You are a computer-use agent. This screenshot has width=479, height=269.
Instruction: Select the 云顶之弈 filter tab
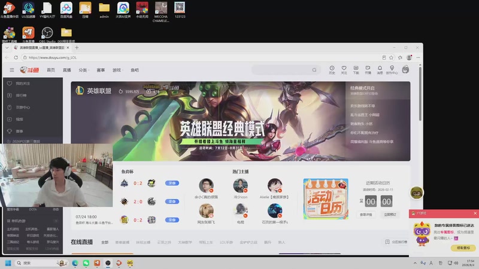coord(164,242)
